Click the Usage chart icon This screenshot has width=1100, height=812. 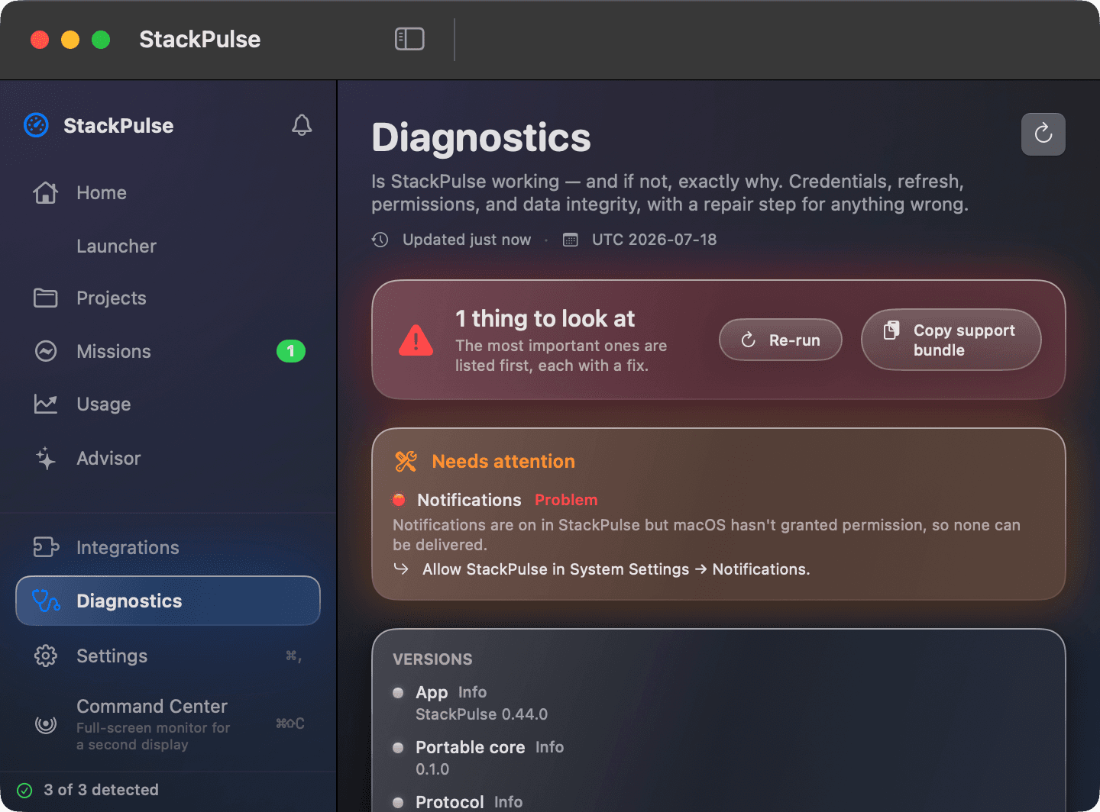(46, 404)
